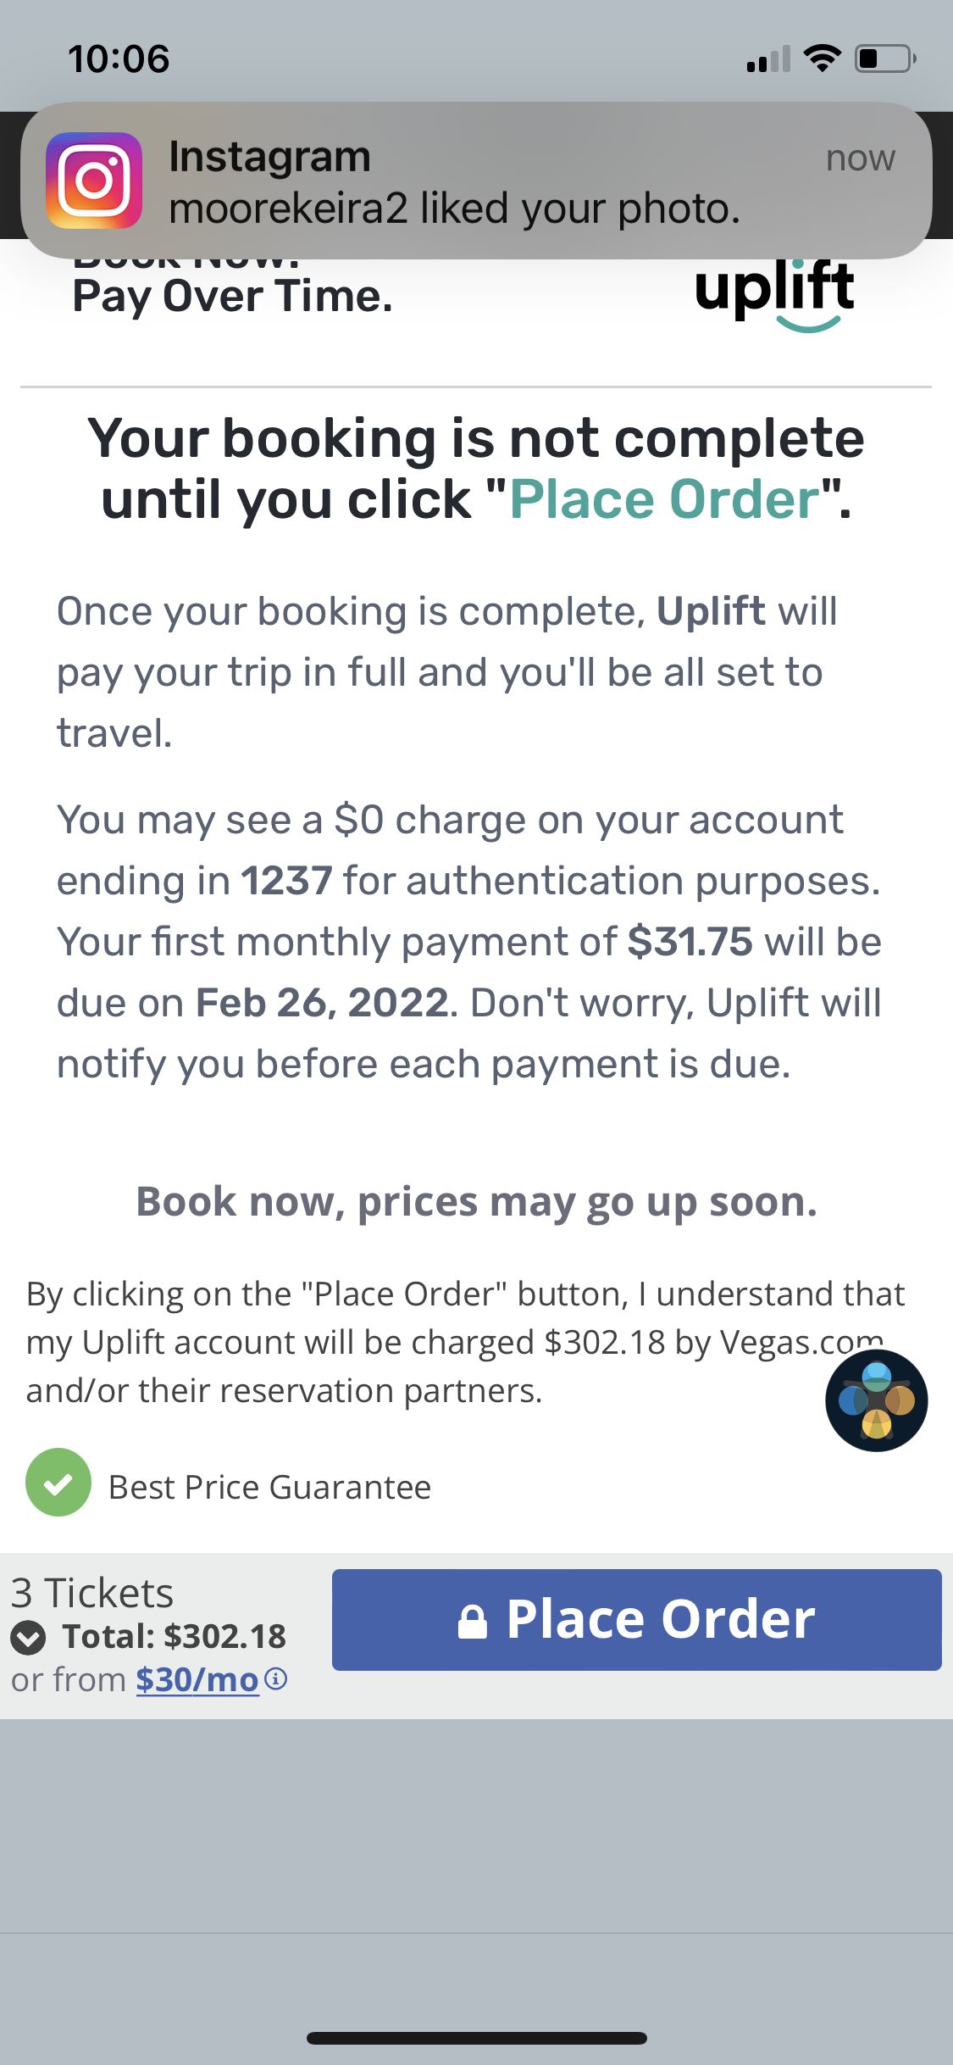The height and width of the screenshot is (2065, 953).
Task: Tap the battery indicator in status bar
Action: coord(885,58)
